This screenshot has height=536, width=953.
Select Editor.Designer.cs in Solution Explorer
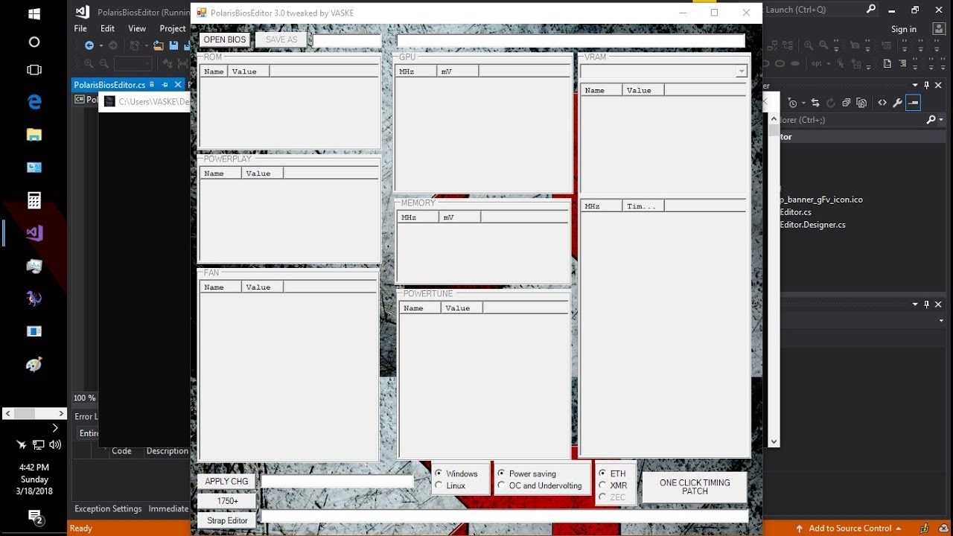click(812, 225)
